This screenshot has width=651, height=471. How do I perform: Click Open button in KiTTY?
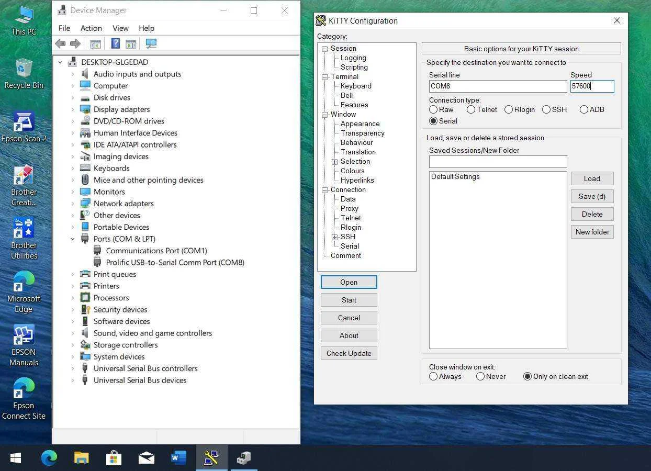[349, 282]
